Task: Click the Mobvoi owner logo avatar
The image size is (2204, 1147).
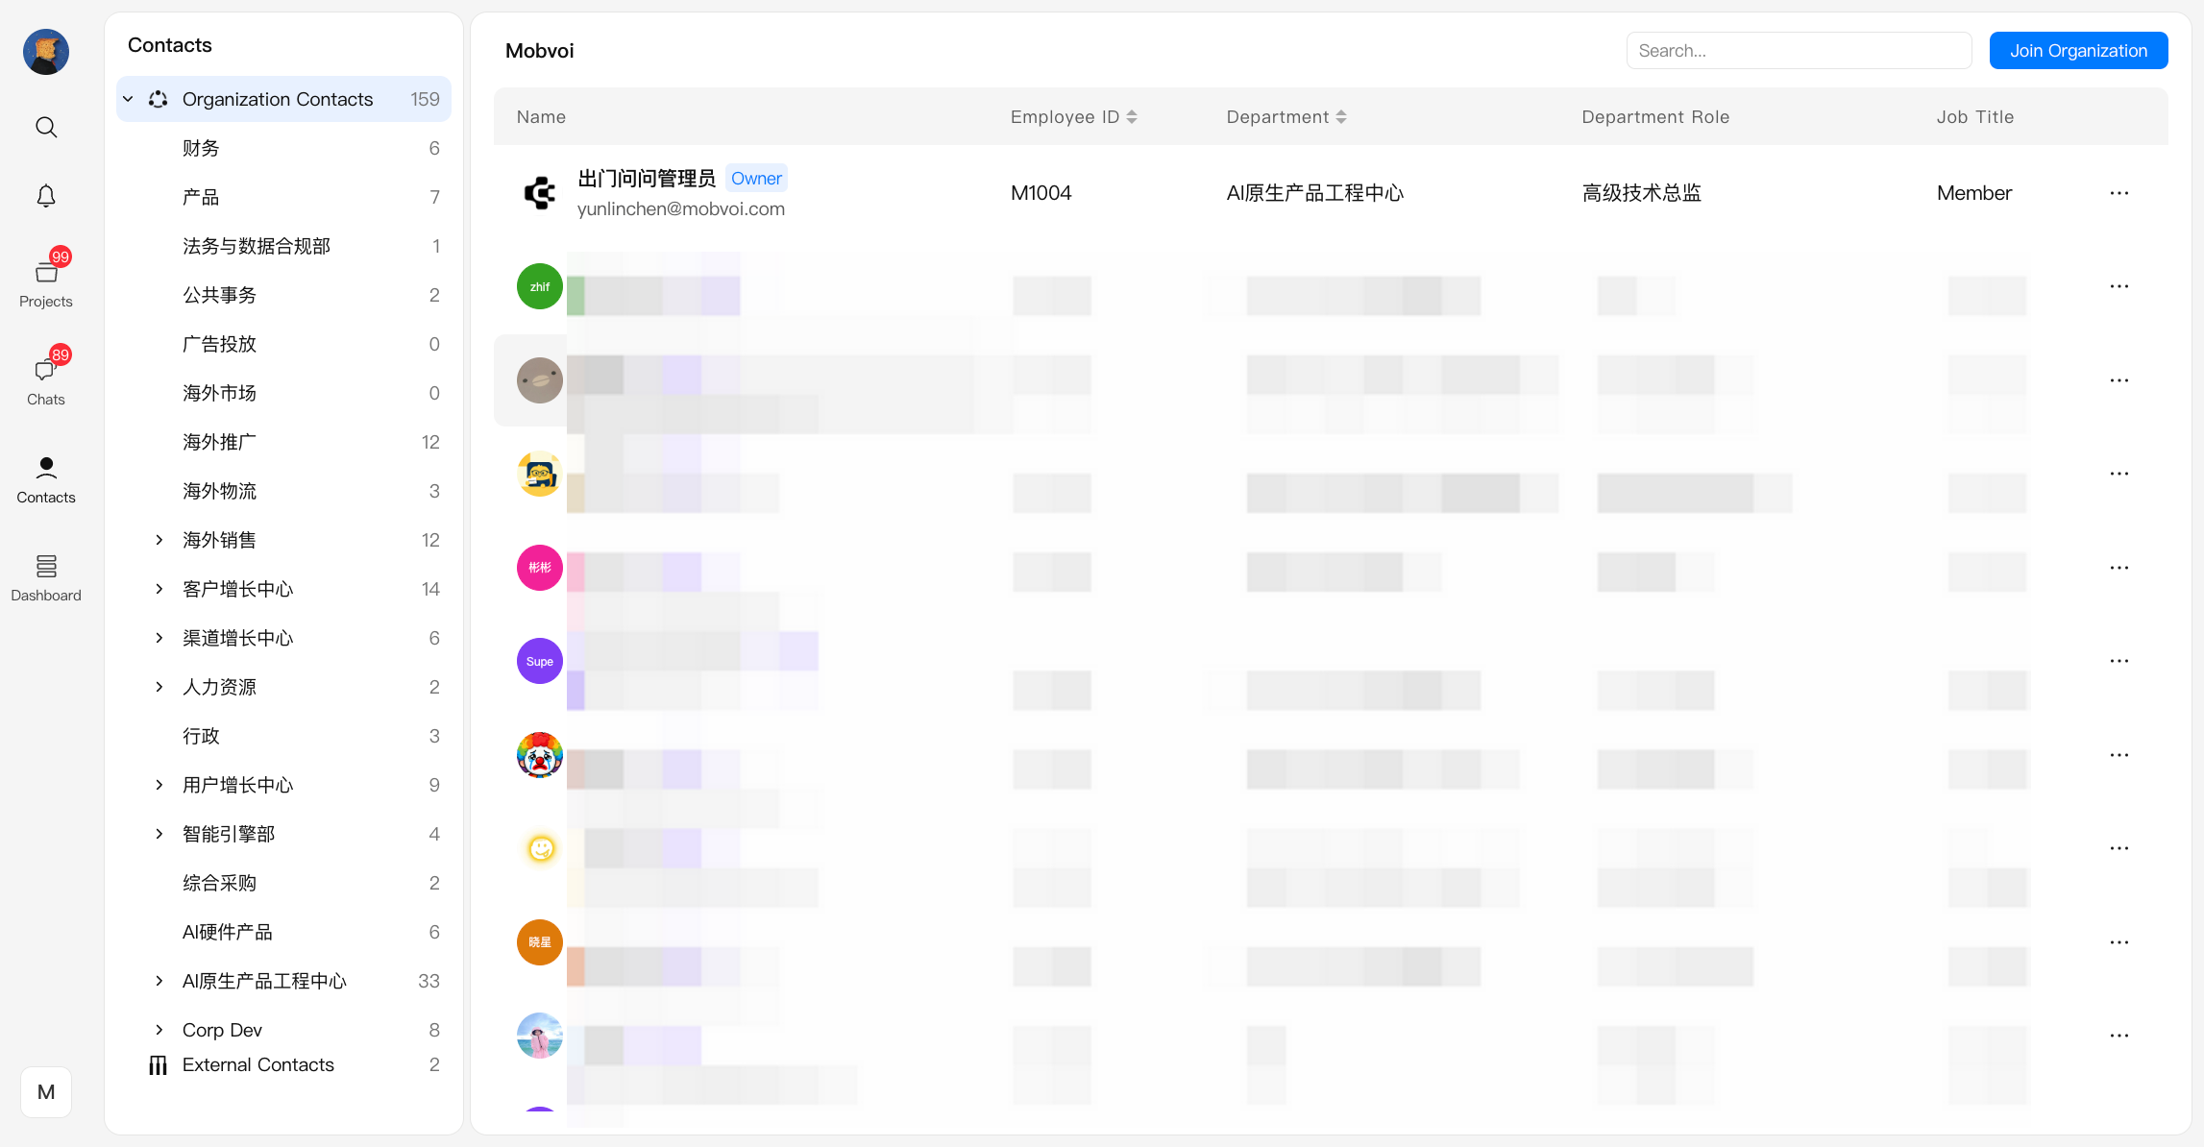Action: click(540, 193)
